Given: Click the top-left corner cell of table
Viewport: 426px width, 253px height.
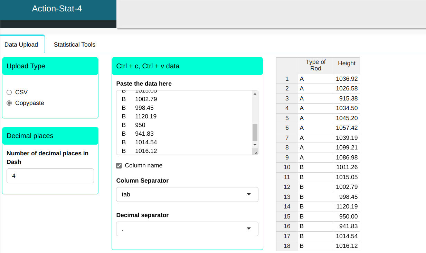Looking at the screenshot, I should pos(287,65).
